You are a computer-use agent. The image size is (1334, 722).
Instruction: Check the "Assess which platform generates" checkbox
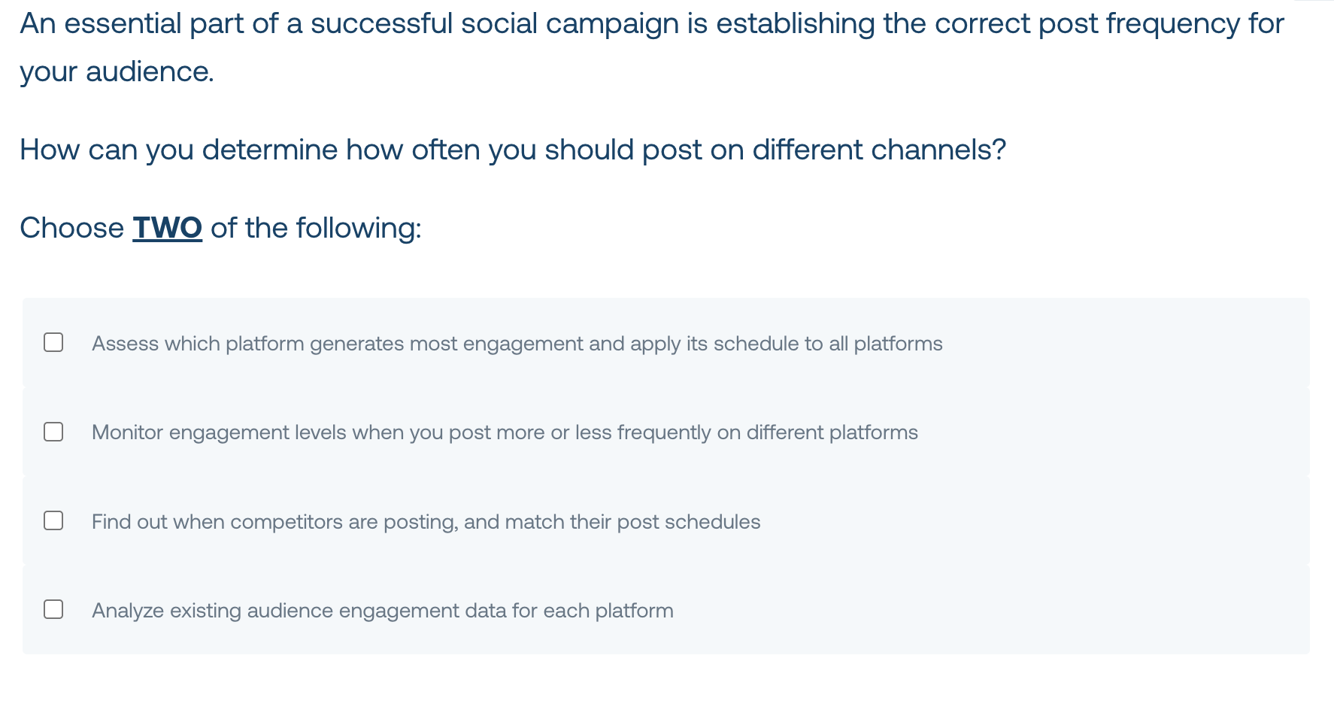coord(53,342)
